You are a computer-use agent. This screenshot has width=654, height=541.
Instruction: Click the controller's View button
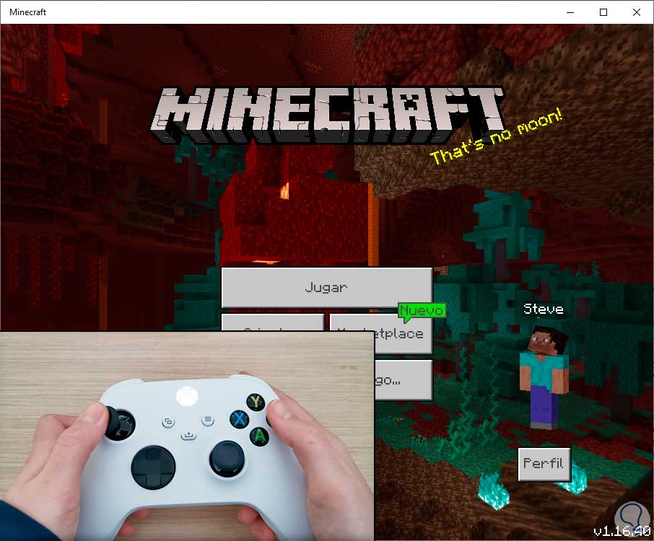pos(168,422)
